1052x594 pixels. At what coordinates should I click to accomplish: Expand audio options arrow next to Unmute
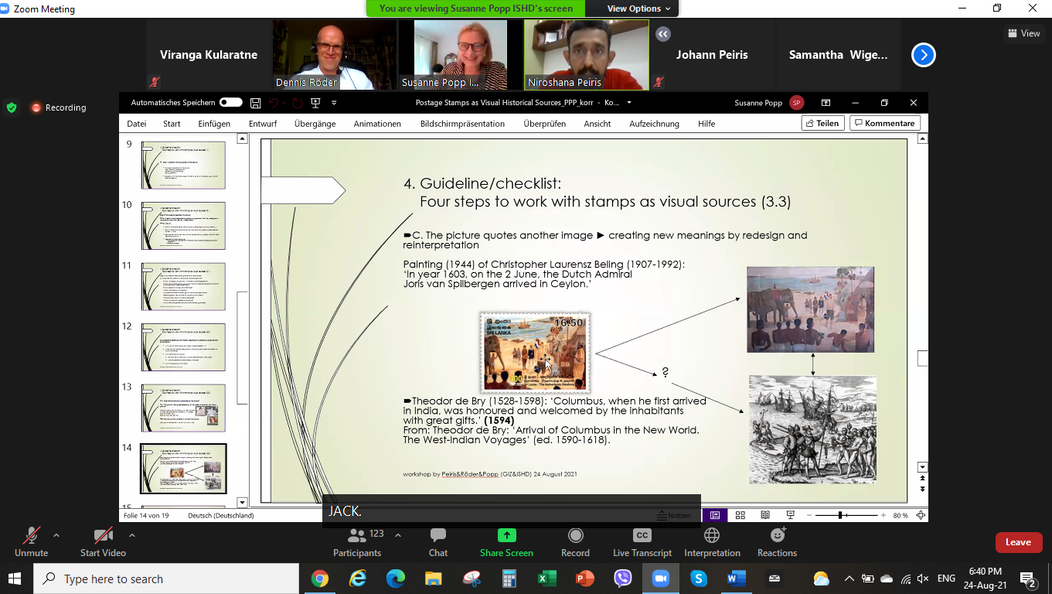click(56, 535)
